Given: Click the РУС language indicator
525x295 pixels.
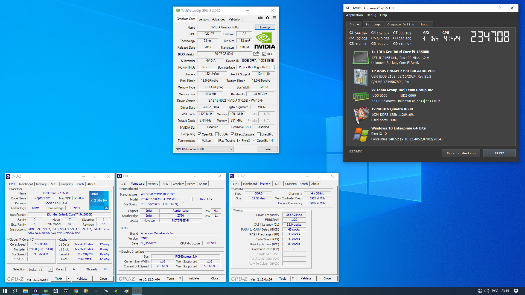Looking at the screenshot, I should (x=495, y=291).
